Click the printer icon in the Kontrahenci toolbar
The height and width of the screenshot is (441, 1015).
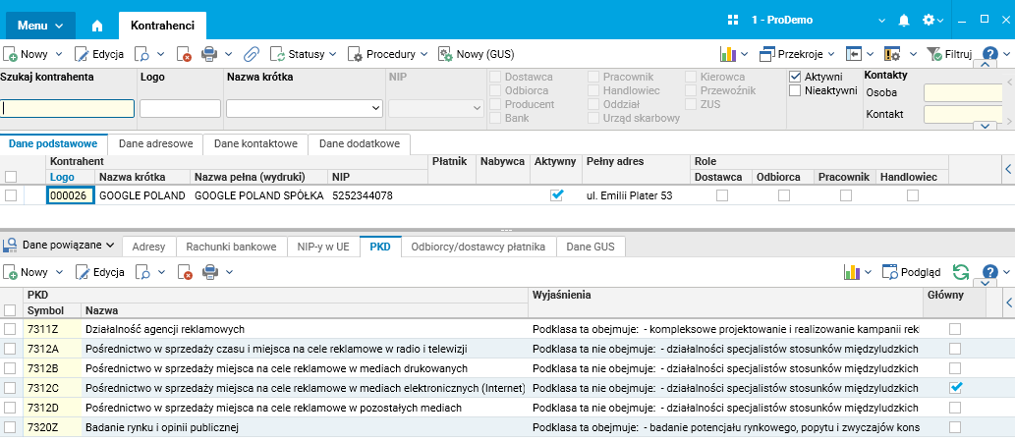[209, 54]
